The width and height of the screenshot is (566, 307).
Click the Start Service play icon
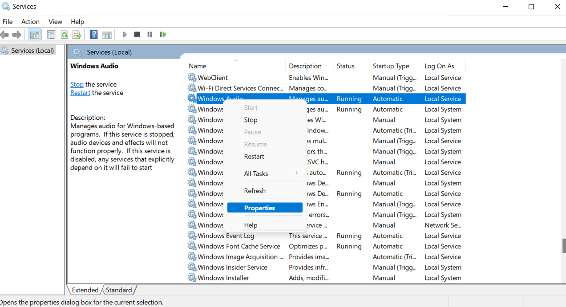125,35
